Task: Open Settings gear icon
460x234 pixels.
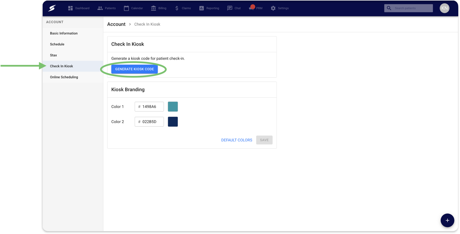Action: (x=273, y=8)
